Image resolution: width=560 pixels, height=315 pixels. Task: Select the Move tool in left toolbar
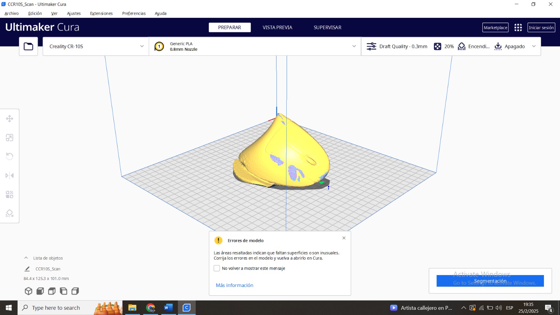[9, 119]
